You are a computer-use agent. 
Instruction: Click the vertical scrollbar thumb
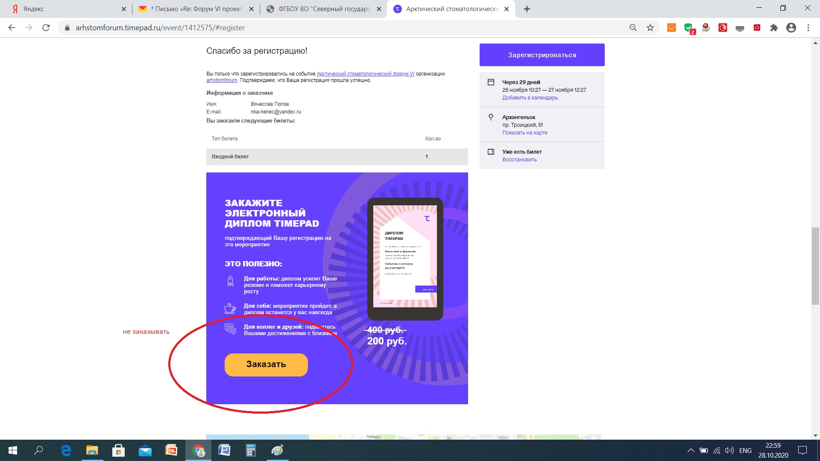point(815,266)
